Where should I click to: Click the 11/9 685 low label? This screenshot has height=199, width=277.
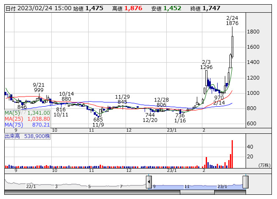(x=98, y=122)
